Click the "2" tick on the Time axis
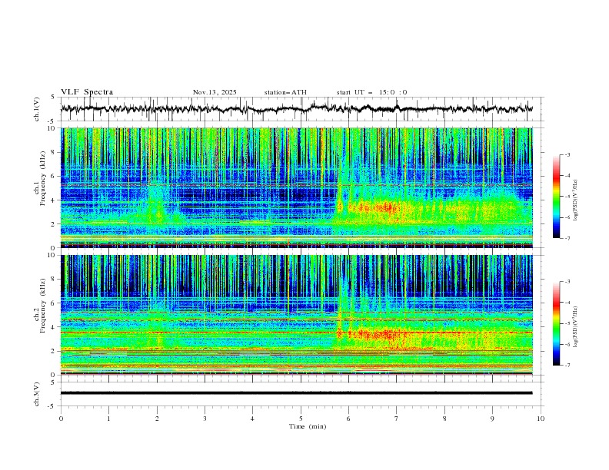609x470 pixels. (157, 419)
